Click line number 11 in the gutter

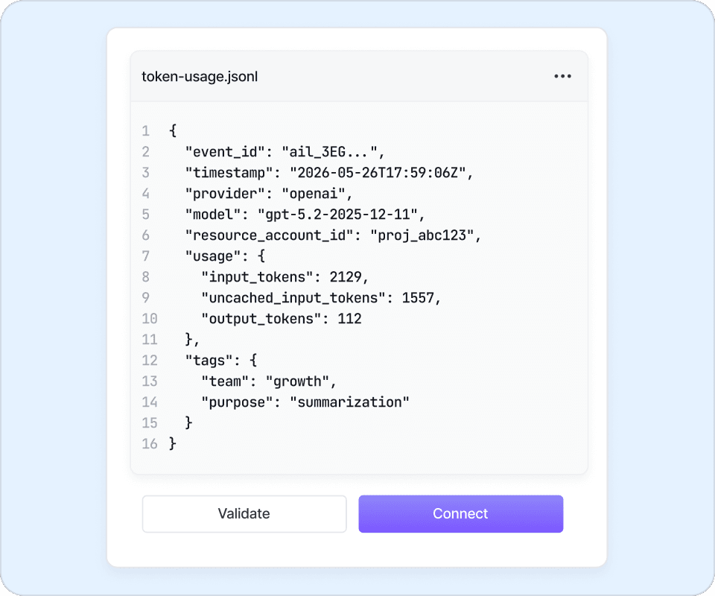(x=150, y=339)
